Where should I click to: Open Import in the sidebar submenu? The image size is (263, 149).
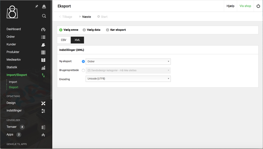click(x=13, y=82)
